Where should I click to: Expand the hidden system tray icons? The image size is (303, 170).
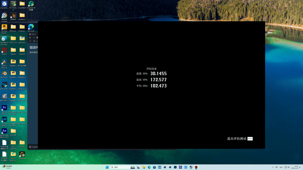point(273,167)
